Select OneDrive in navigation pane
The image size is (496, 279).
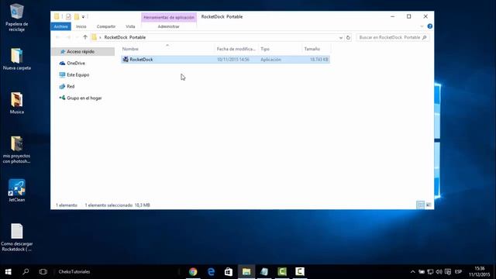coord(76,64)
